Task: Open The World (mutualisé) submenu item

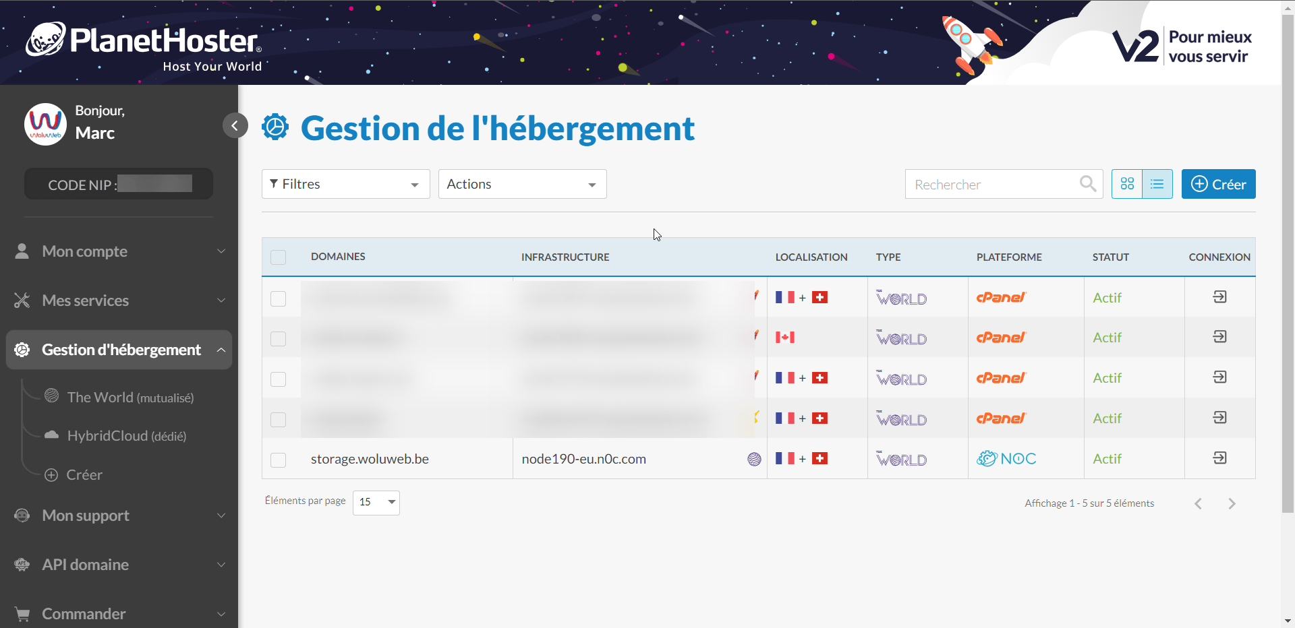Action: pos(130,398)
